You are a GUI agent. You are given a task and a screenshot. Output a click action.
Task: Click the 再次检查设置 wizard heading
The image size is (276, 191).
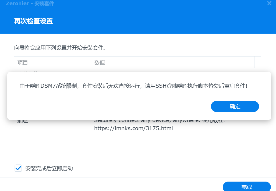click(x=33, y=21)
